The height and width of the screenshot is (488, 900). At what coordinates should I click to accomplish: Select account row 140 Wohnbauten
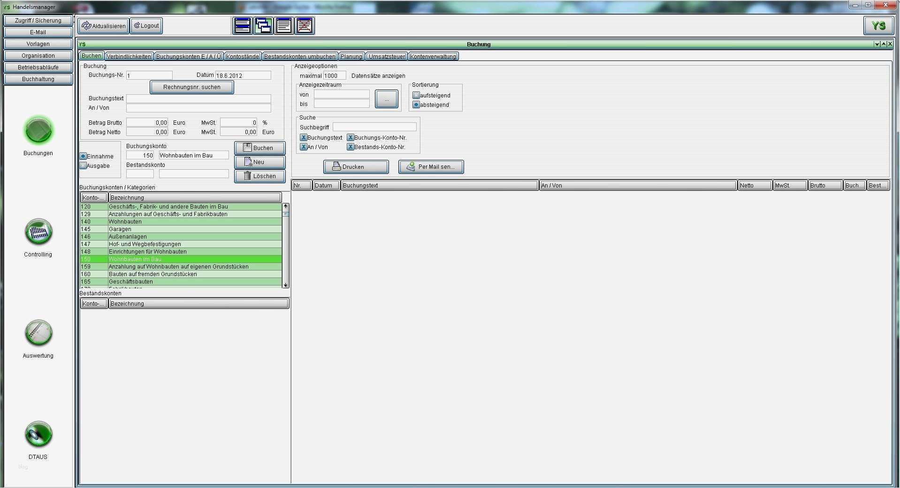click(x=181, y=222)
